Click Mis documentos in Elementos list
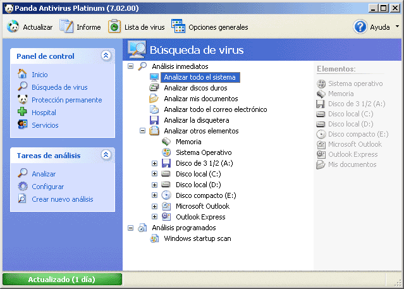 click(x=352, y=164)
